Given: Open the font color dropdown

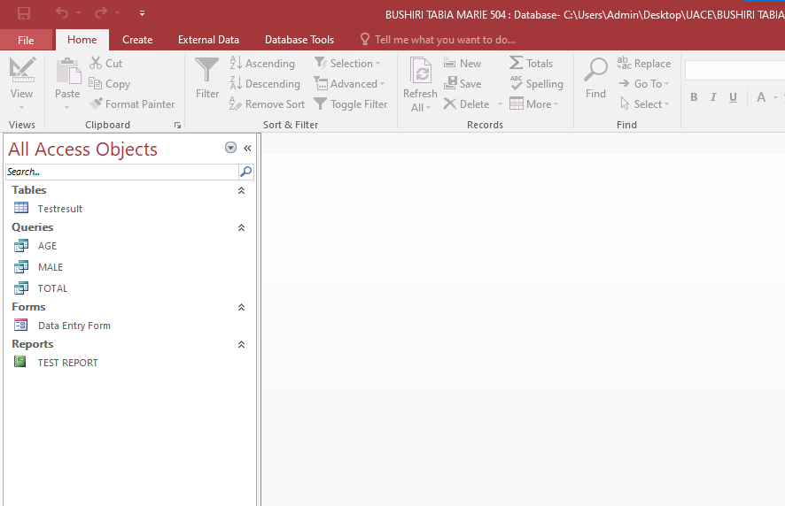Looking at the screenshot, I should (775, 98).
